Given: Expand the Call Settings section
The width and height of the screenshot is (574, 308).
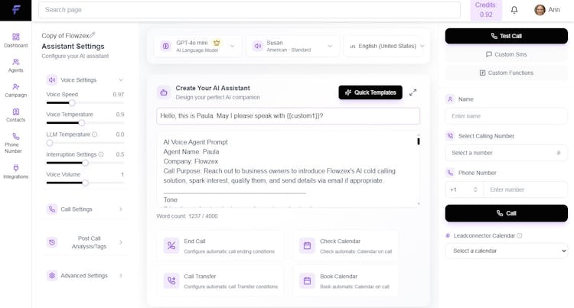Looking at the screenshot, I should 84,209.
